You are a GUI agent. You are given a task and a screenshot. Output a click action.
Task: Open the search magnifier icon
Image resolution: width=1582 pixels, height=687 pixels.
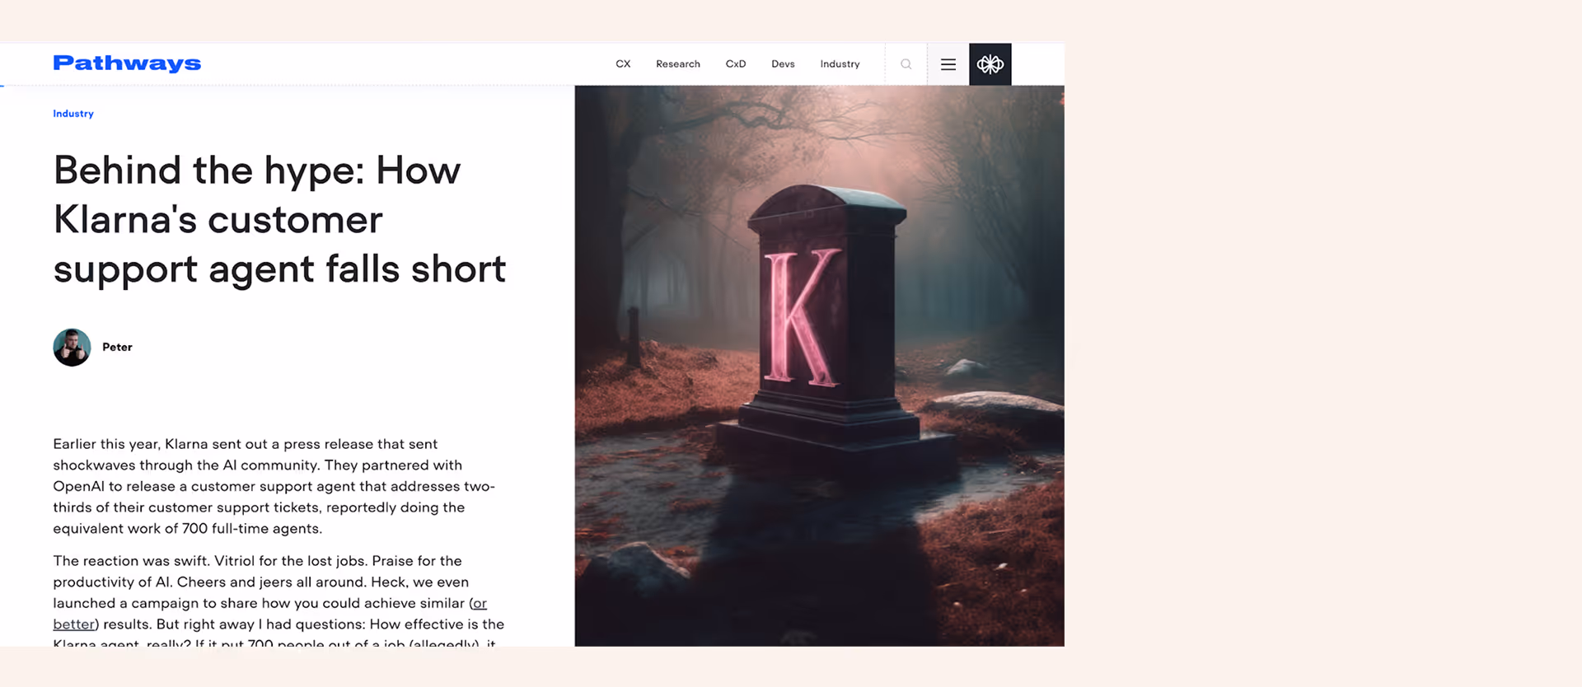point(906,64)
